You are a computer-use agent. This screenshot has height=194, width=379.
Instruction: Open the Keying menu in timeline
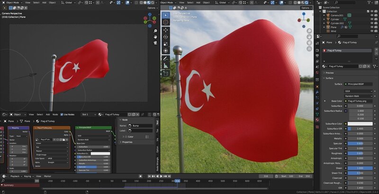(28, 176)
